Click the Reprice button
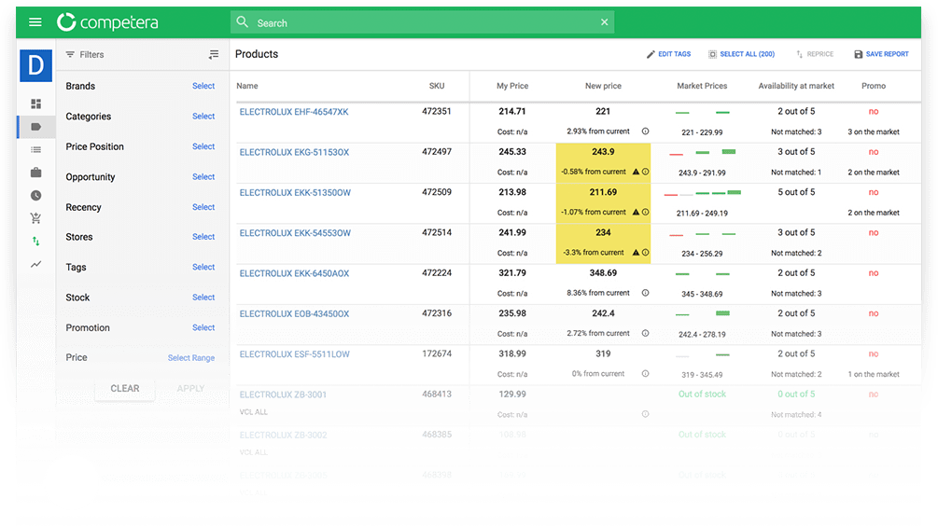 pyautogui.click(x=814, y=54)
